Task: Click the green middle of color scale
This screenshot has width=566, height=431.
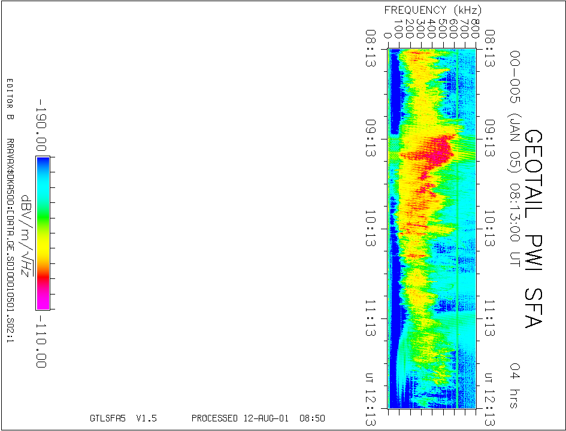Action: pos(43,217)
